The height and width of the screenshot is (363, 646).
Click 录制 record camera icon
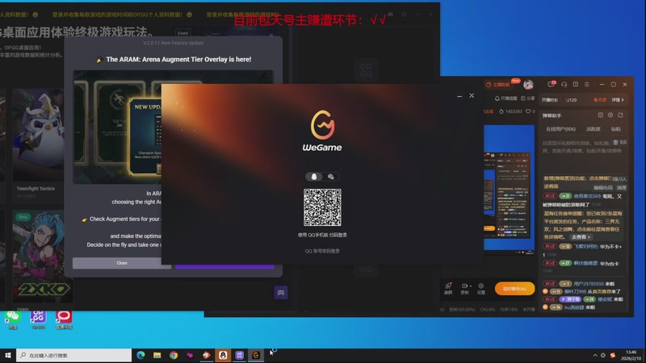click(x=464, y=286)
